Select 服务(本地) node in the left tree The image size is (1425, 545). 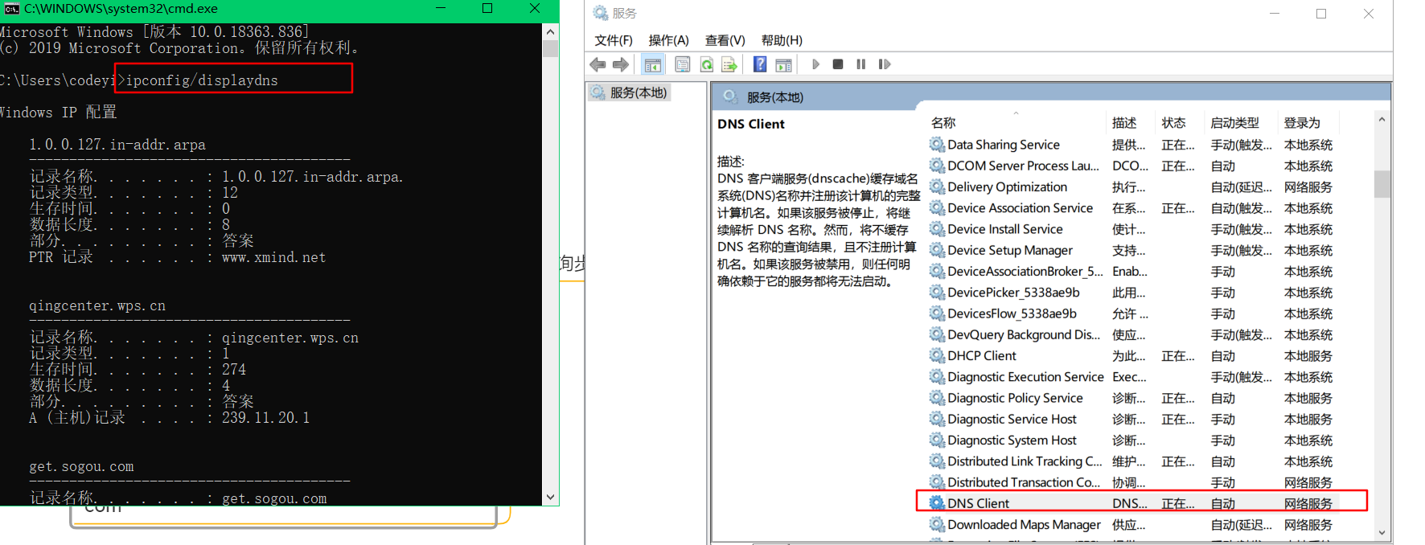click(630, 92)
